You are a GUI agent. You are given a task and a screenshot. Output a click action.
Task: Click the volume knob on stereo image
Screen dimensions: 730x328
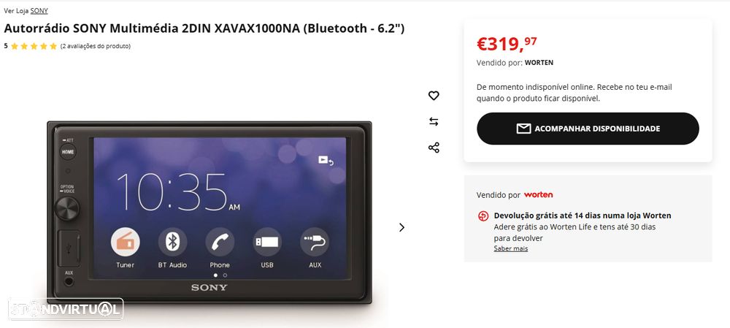(67, 209)
